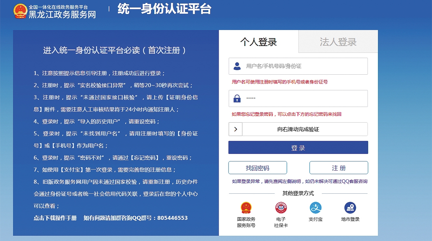
Task: Switch to 法人登录 tab
Action: (x=338, y=42)
